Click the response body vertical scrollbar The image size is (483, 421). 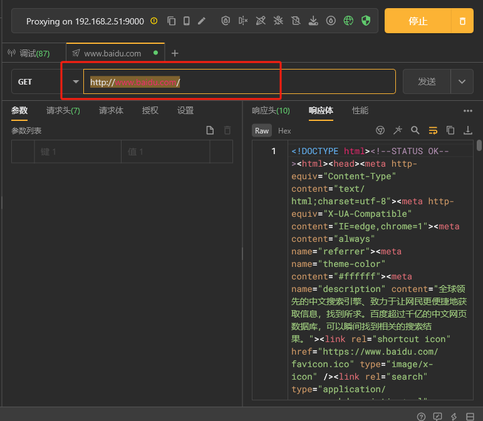479,145
